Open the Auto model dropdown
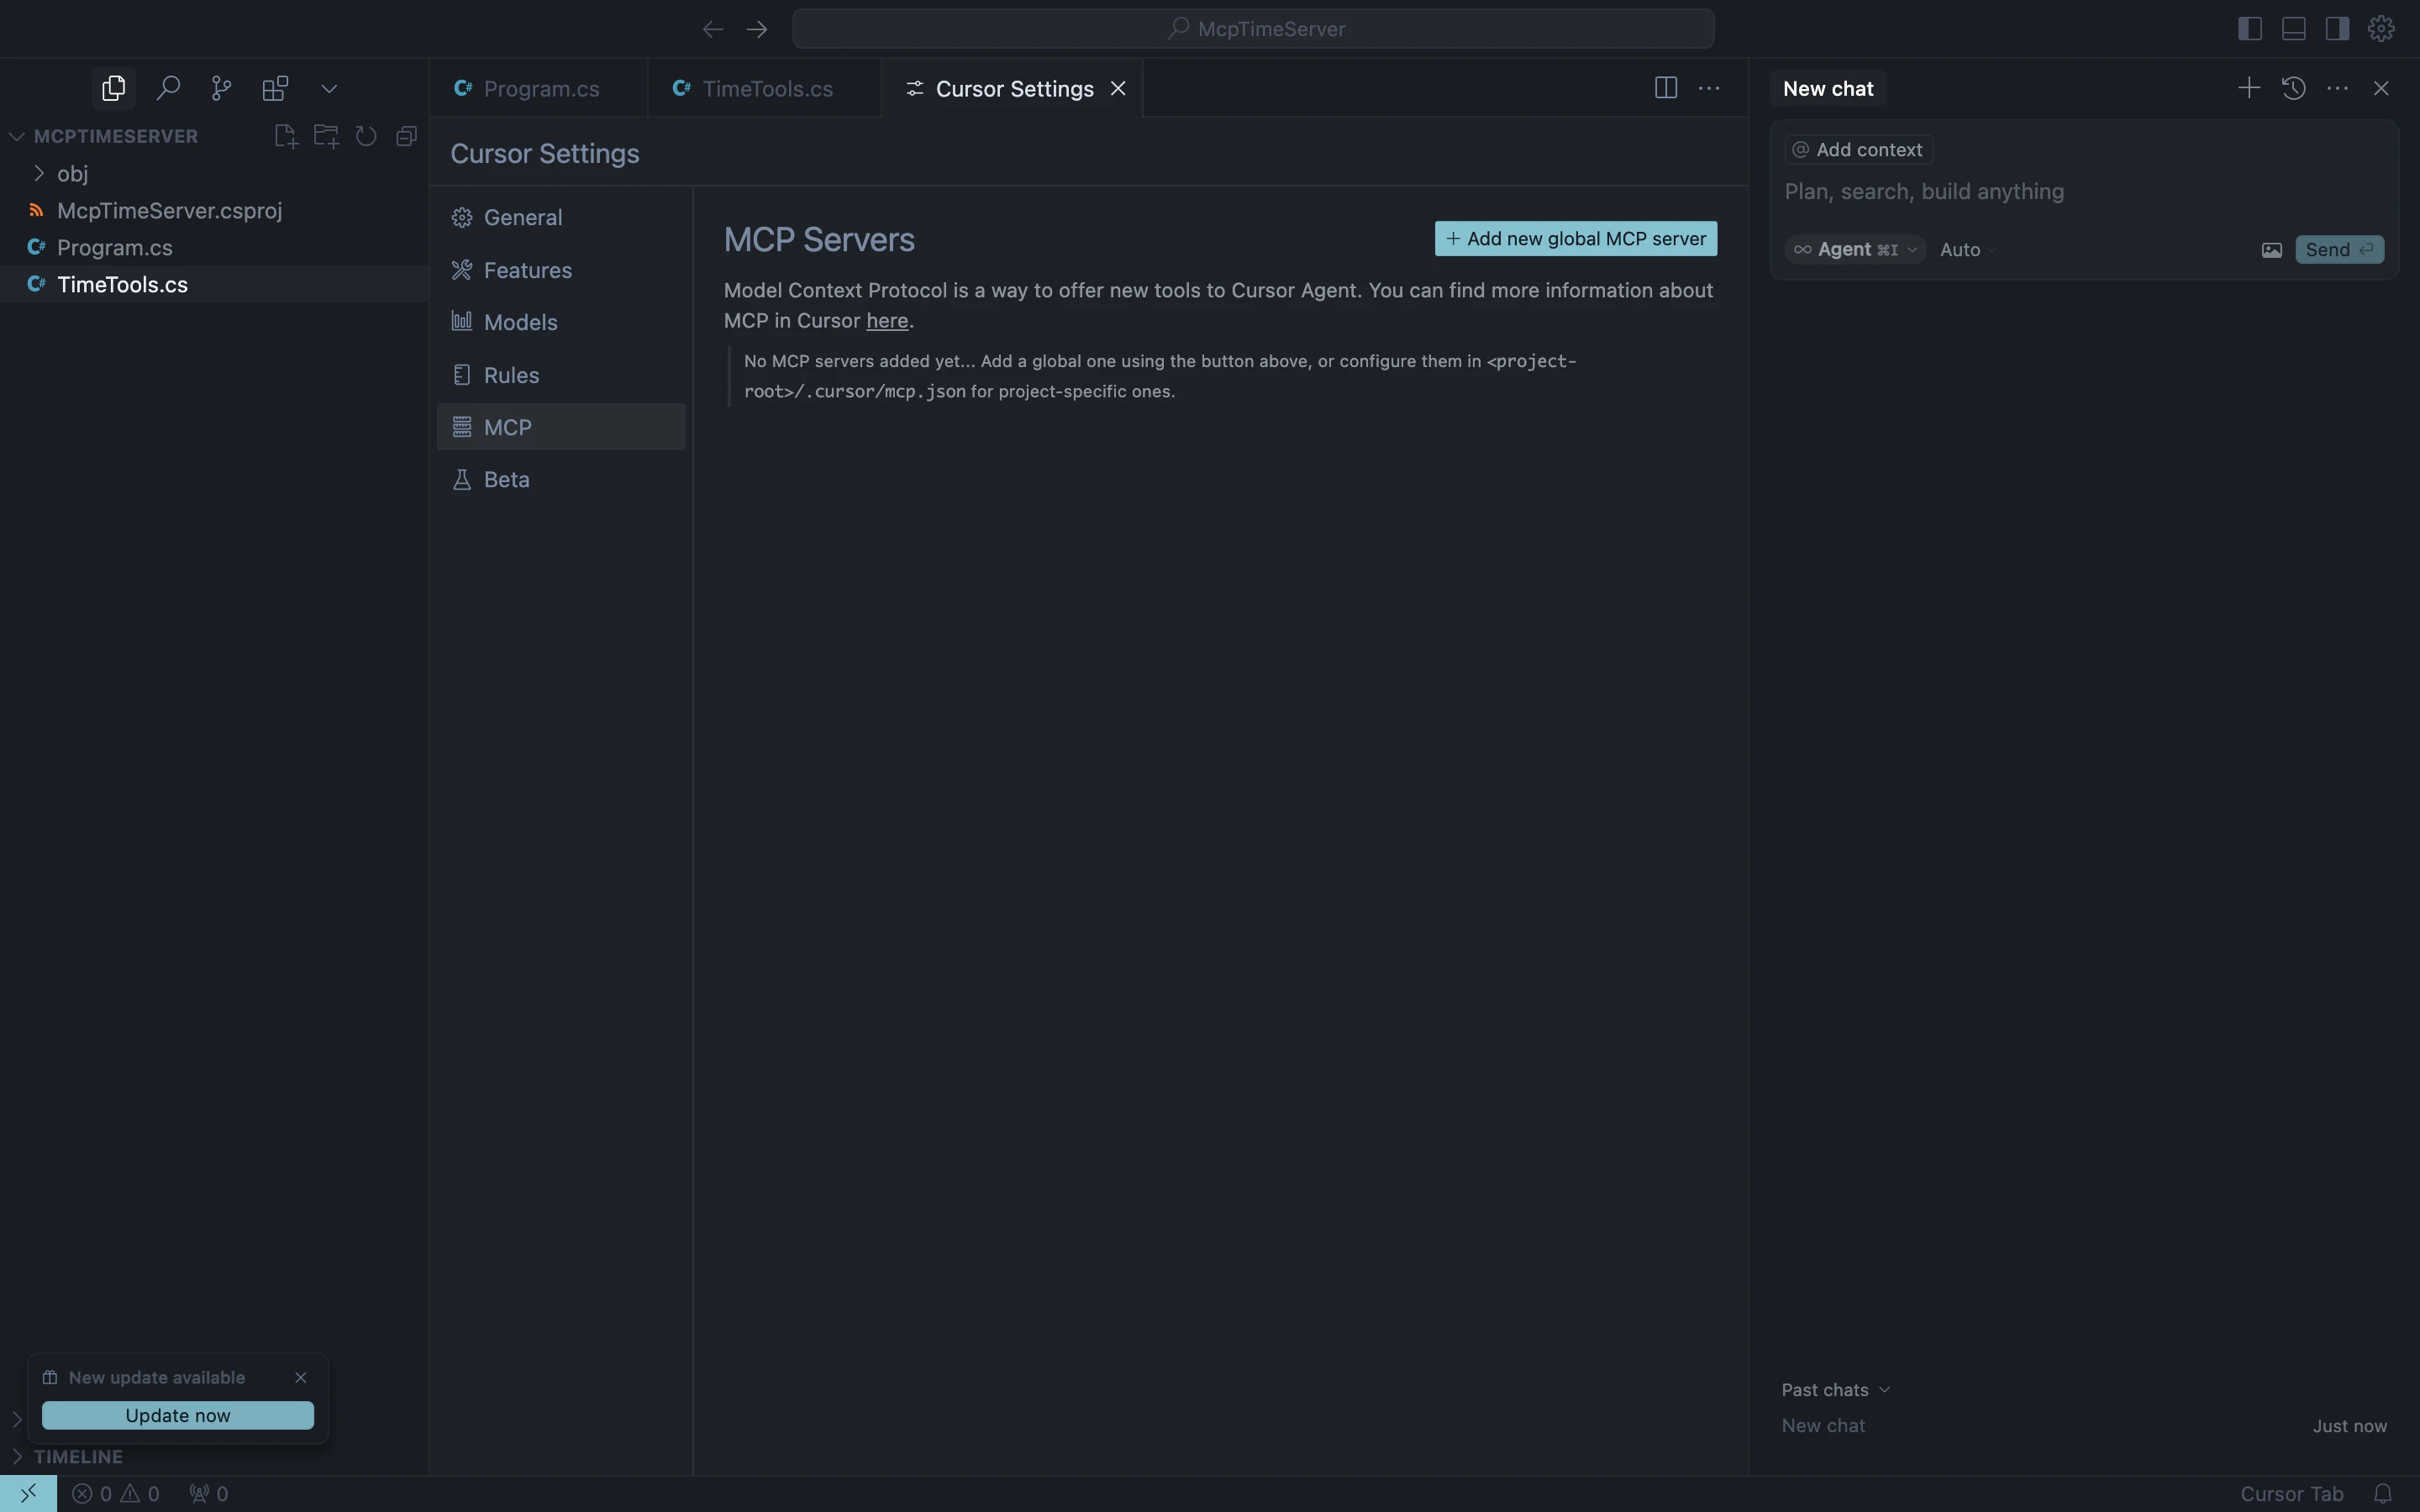Image resolution: width=2420 pixels, height=1512 pixels. coord(1967,249)
